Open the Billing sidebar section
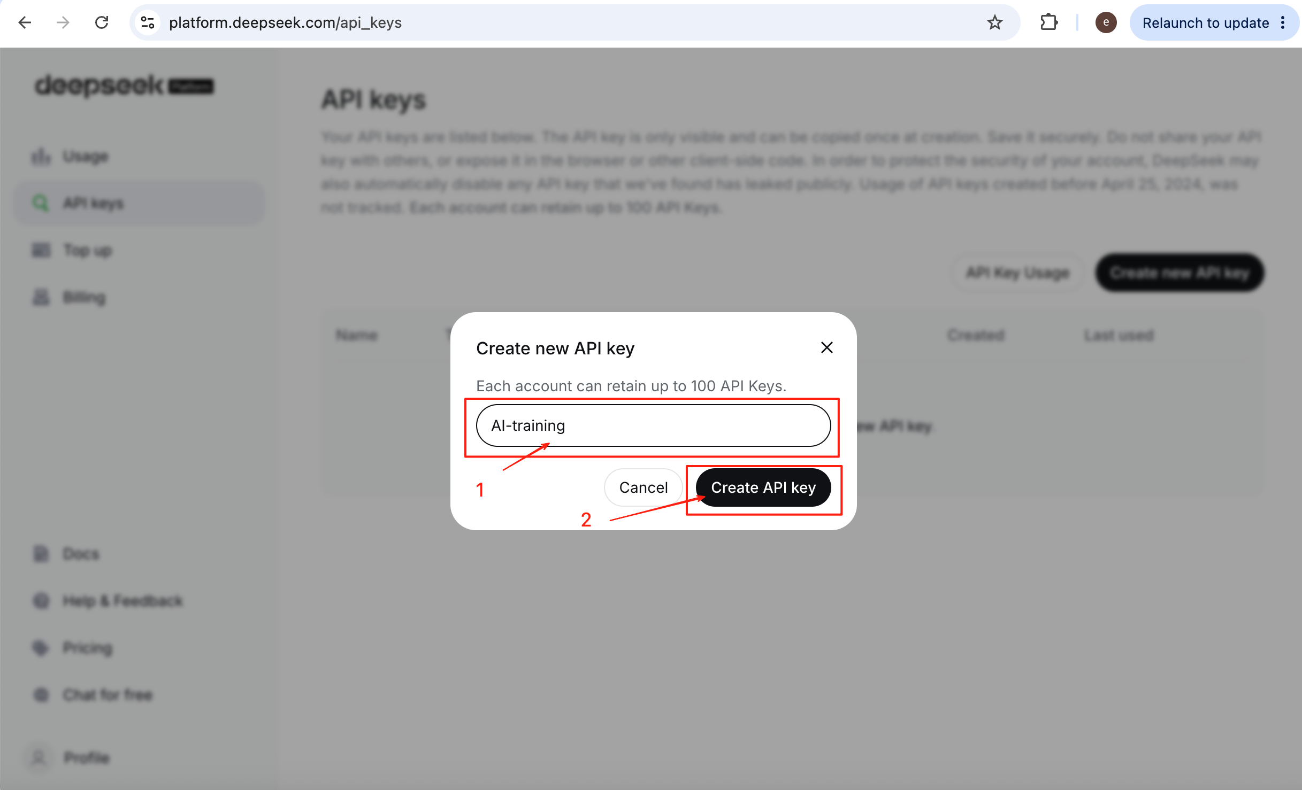 pyautogui.click(x=139, y=298)
